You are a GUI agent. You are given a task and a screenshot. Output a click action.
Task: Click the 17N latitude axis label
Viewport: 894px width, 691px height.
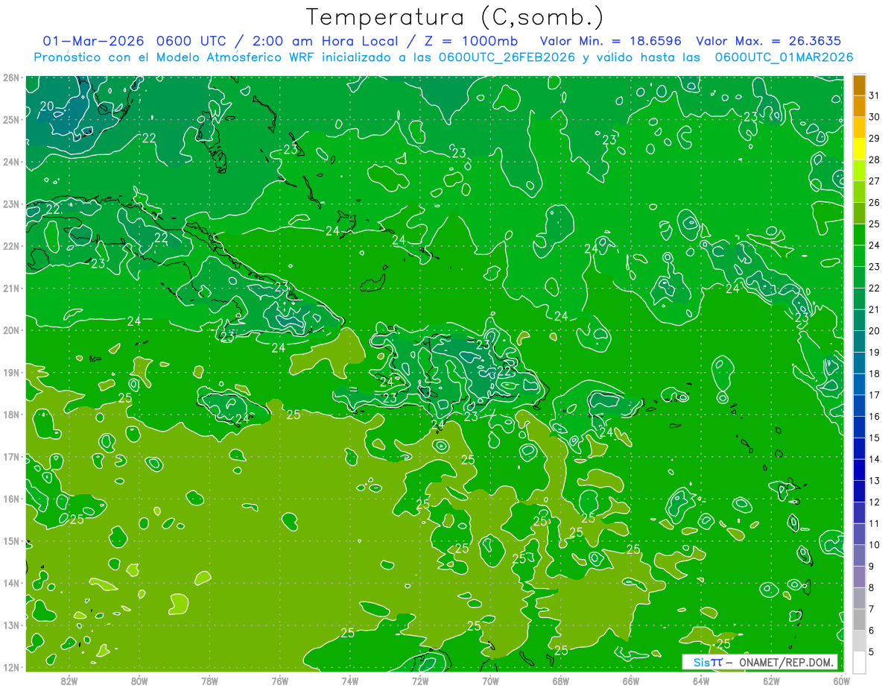coord(10,456)
